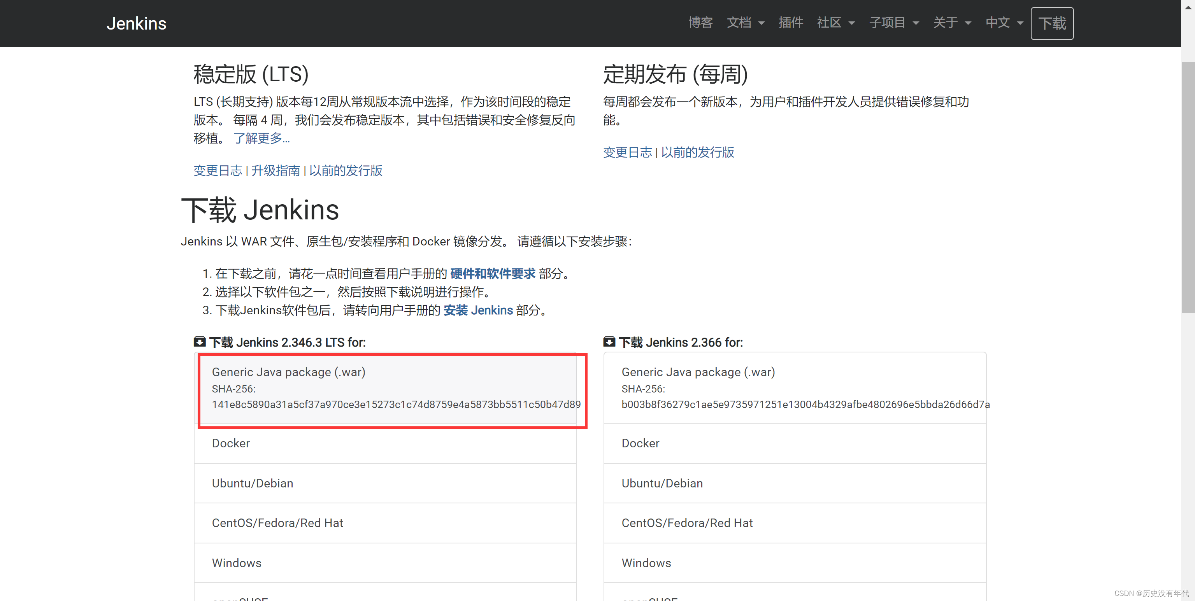Click the Jenkins logo in header
1195x601 pixels.
(136, 24)
